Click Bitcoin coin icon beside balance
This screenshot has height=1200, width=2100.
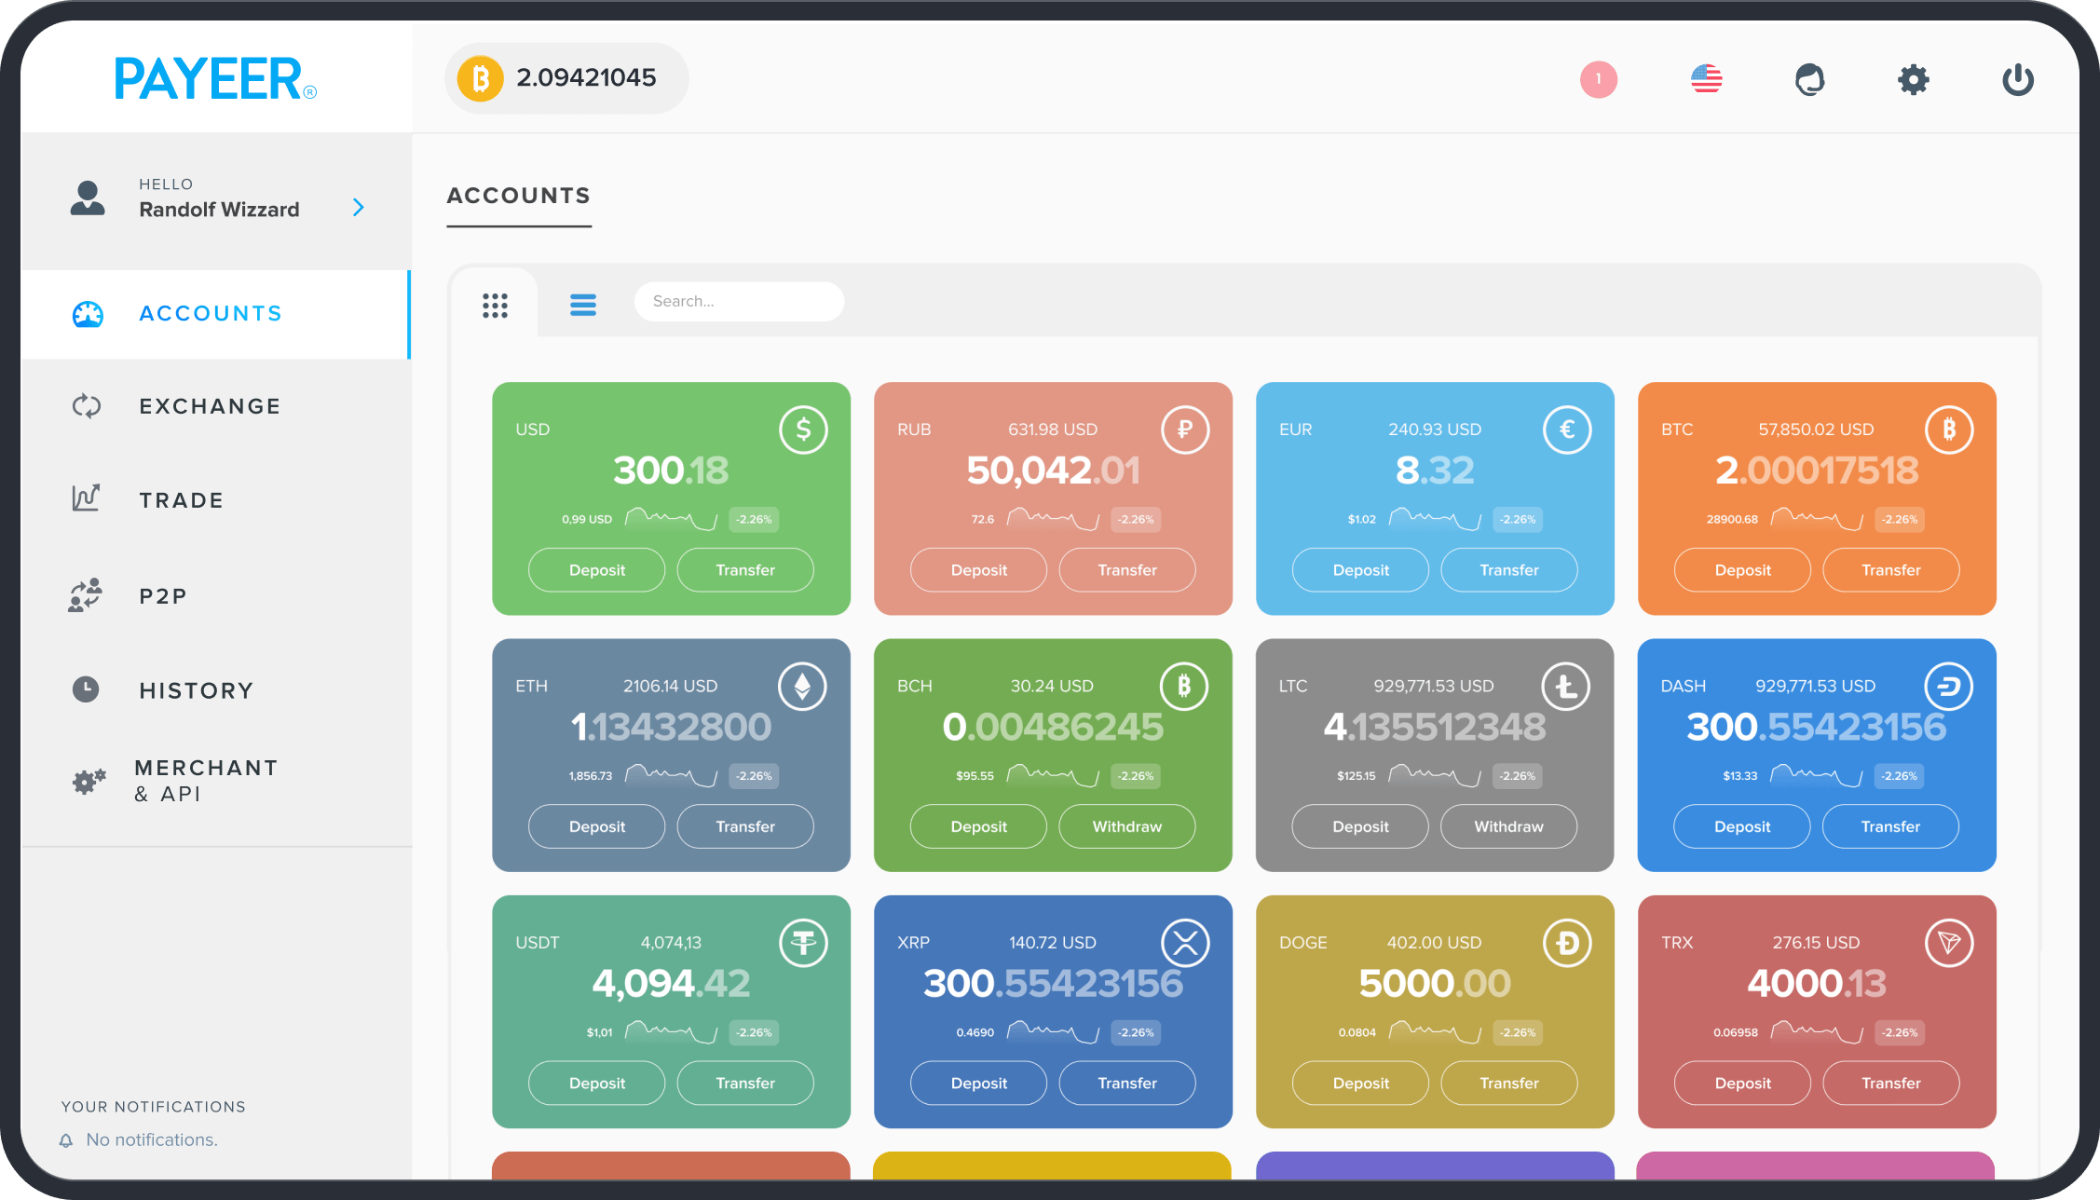(x=481, y=78)
